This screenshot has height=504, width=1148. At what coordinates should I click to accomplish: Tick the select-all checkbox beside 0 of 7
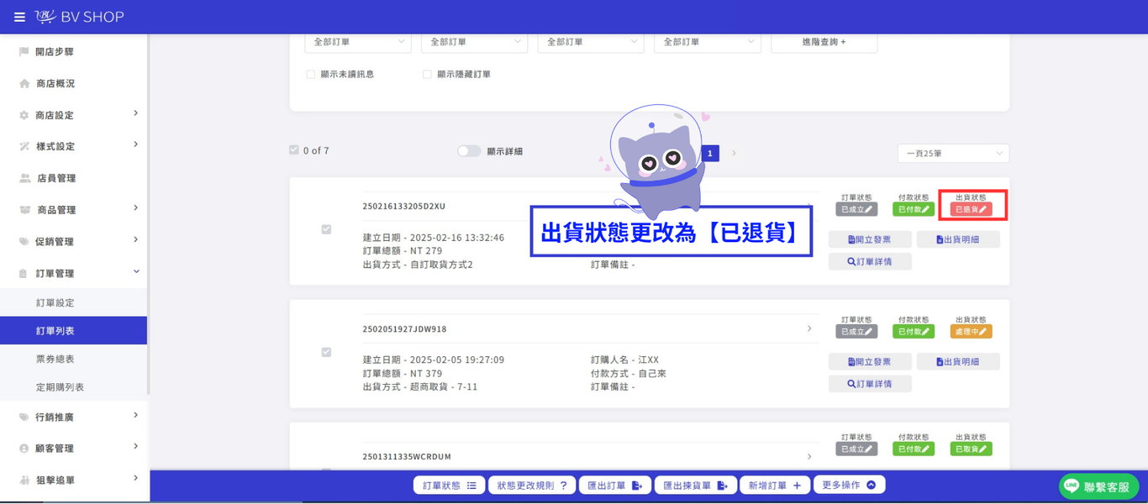pyautogui.click(x=294, y=150)
